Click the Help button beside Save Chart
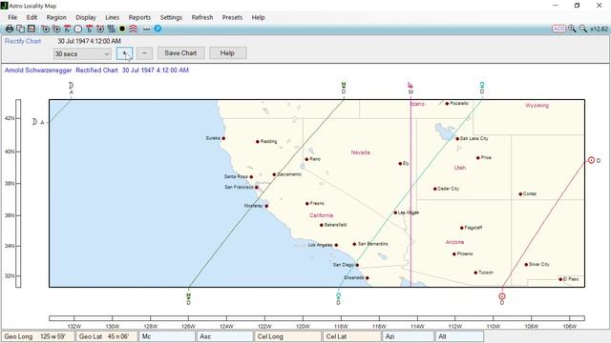 [x=227, y=53]
